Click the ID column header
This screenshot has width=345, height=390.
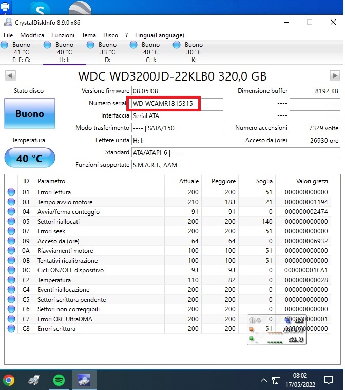click(x=26, y=181)
